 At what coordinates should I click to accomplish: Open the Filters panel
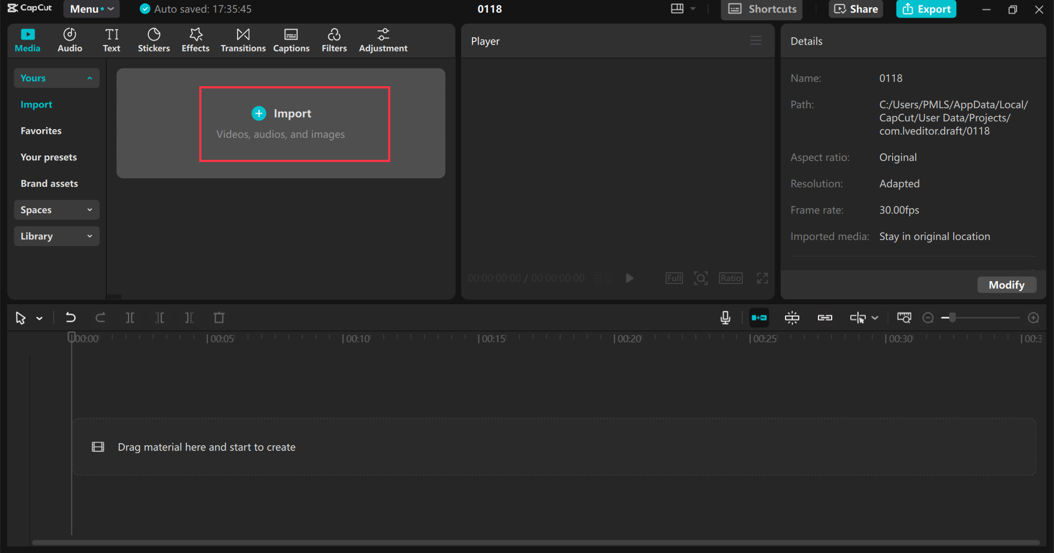334,40
